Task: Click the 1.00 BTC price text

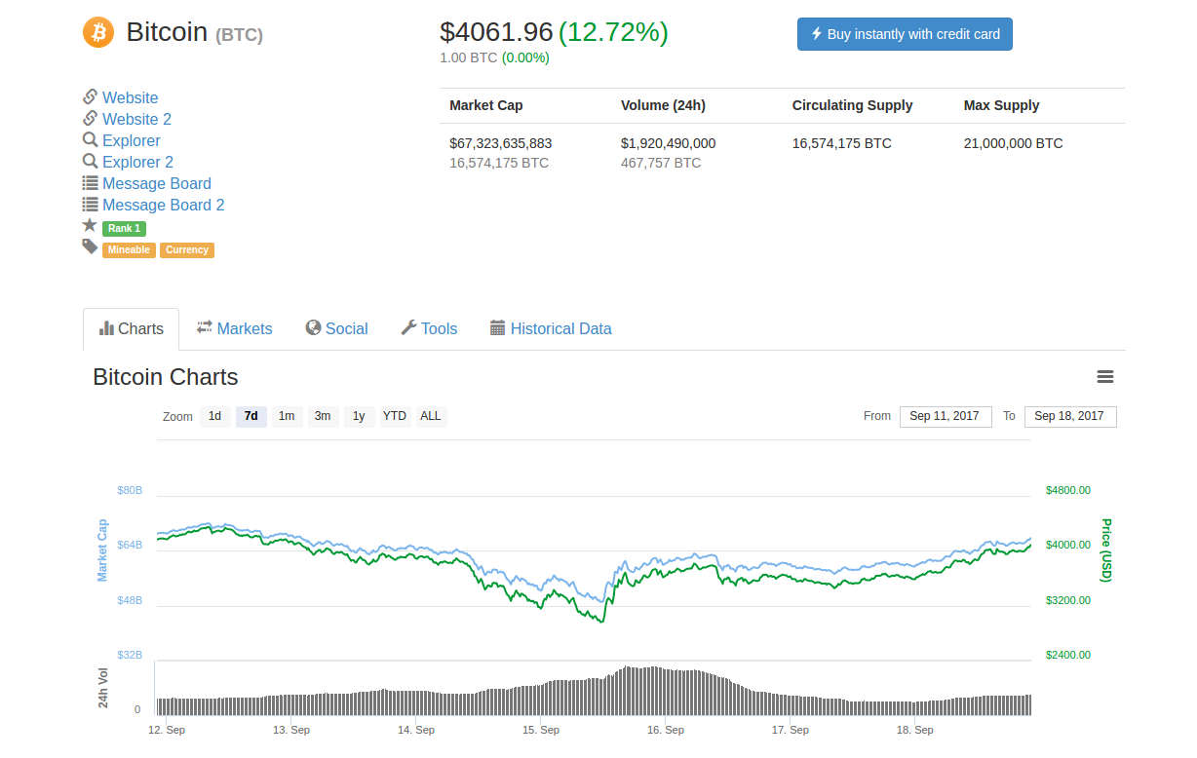Action: point(469,57)
